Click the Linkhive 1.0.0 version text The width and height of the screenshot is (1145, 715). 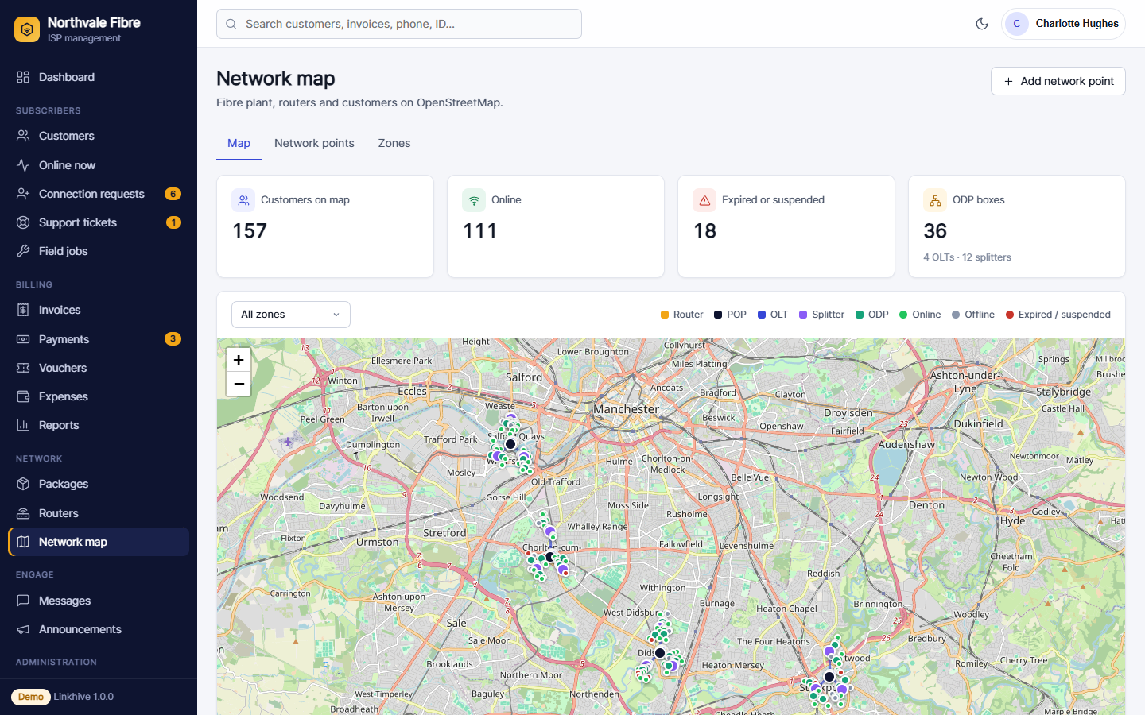pyautogui.click(x=83, y=697)
